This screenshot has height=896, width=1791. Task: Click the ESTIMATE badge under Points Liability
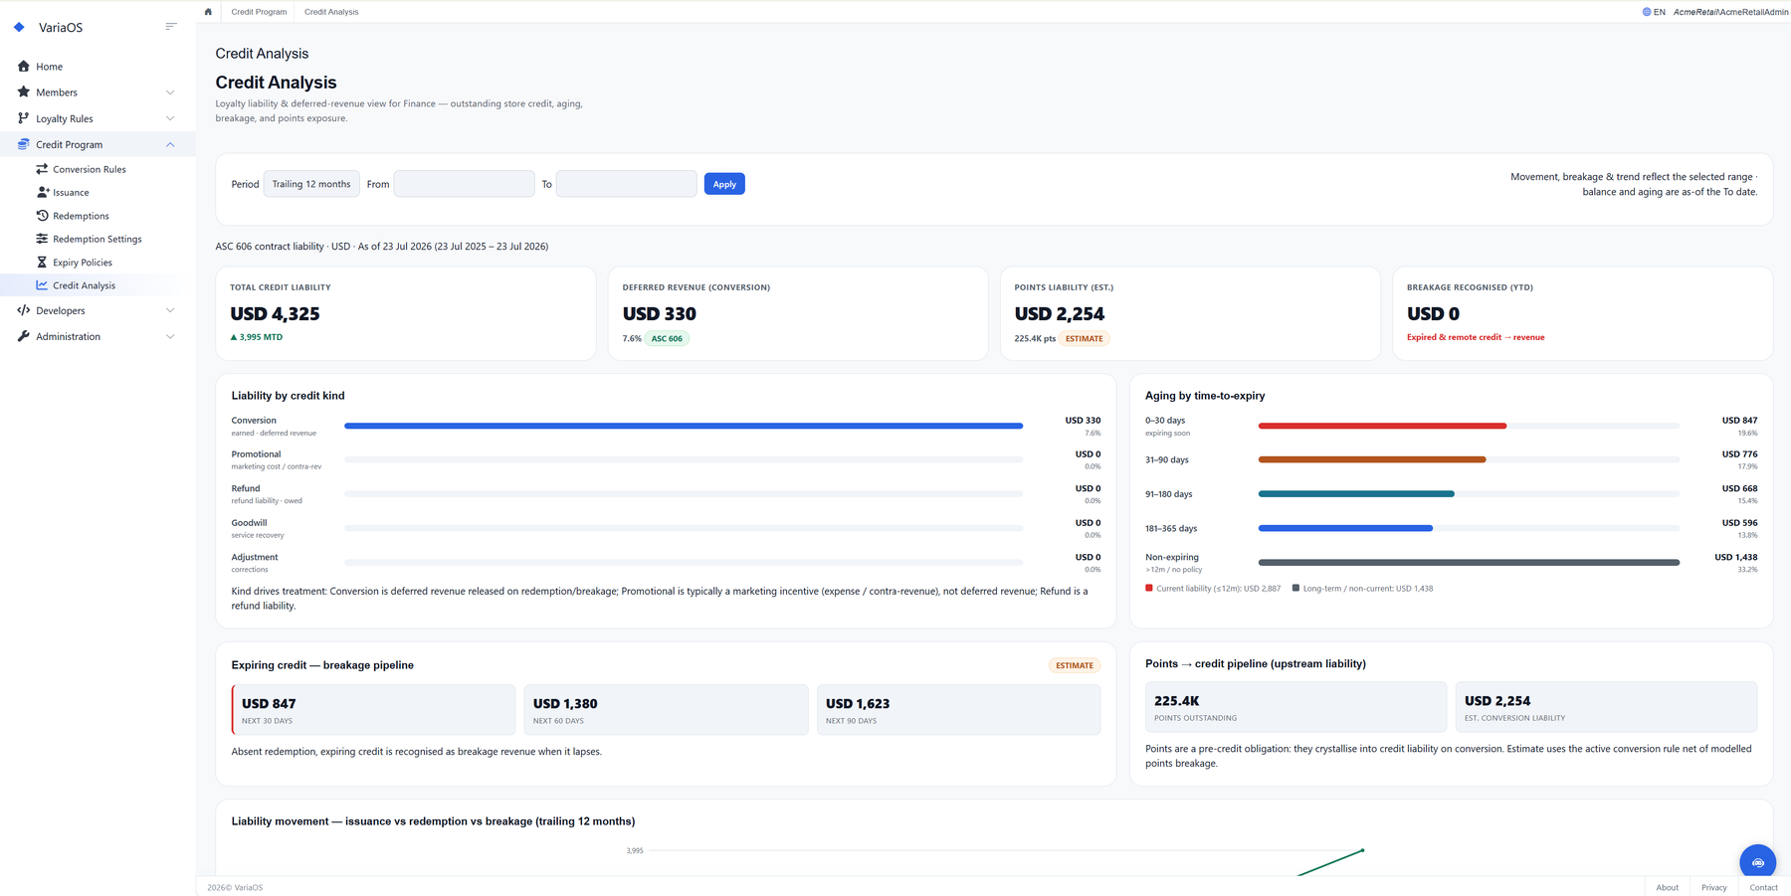pyautogui.click(x=1085, y=338)
